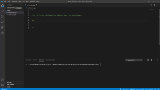Open Explorer views and more actions menu
The width and height of the screenshot is (160, 90).
pos(21,5)
